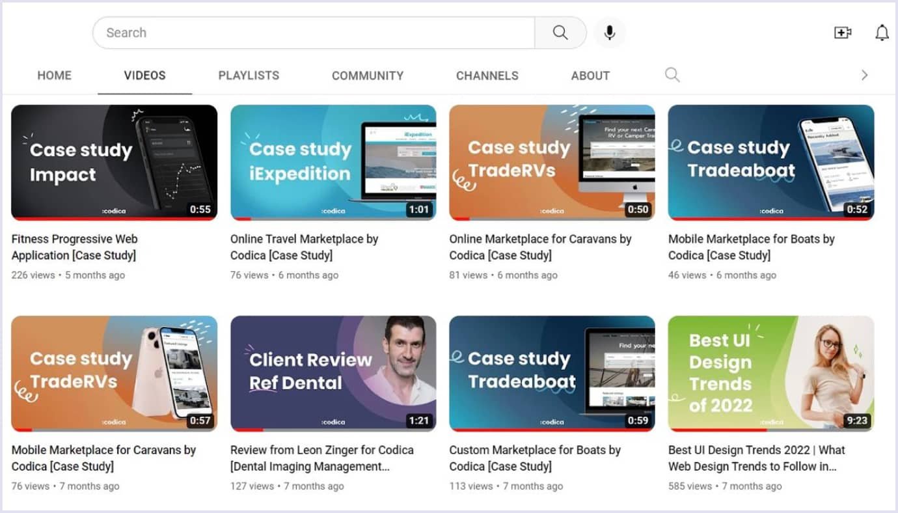Click the 1:21 duration badge
Screen dimensions: 898x513
tap(419, 421)
